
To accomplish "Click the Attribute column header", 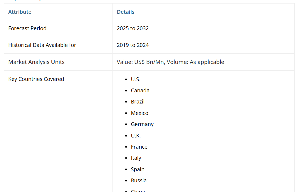I will (20, 12).
